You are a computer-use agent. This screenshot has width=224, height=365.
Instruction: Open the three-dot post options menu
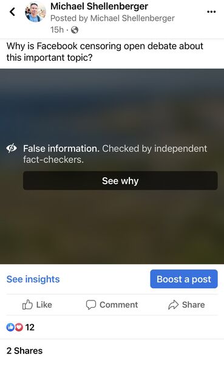pyautogui.click(x=211, y=12)
